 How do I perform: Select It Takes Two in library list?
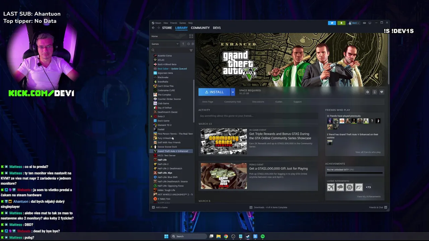coord(164,199)
